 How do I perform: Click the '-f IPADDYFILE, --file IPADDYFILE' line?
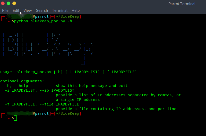pos(42,104)
